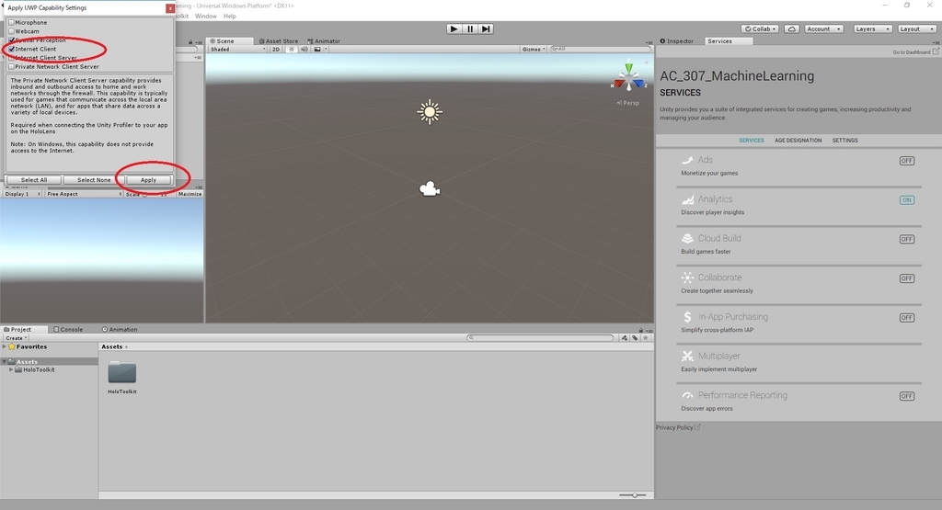Click the Play button in toolbar

(454, 28)
